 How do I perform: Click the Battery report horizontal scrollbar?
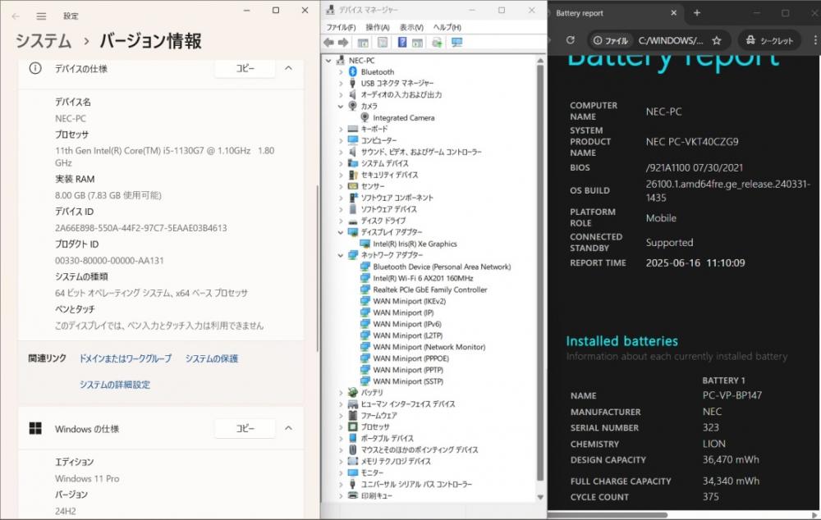click(608, 515)
